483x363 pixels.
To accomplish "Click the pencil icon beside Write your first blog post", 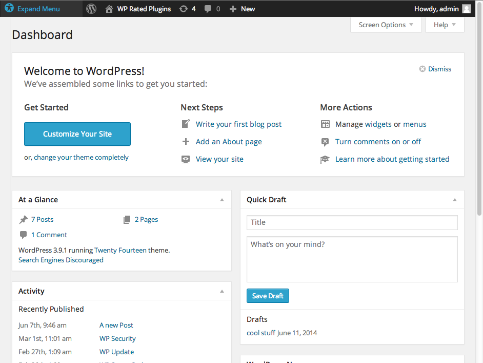I will (186, 124).
